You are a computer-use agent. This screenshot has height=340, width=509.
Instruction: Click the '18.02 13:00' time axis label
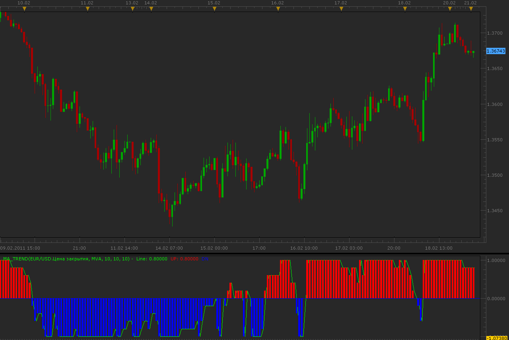pos(439,248)
